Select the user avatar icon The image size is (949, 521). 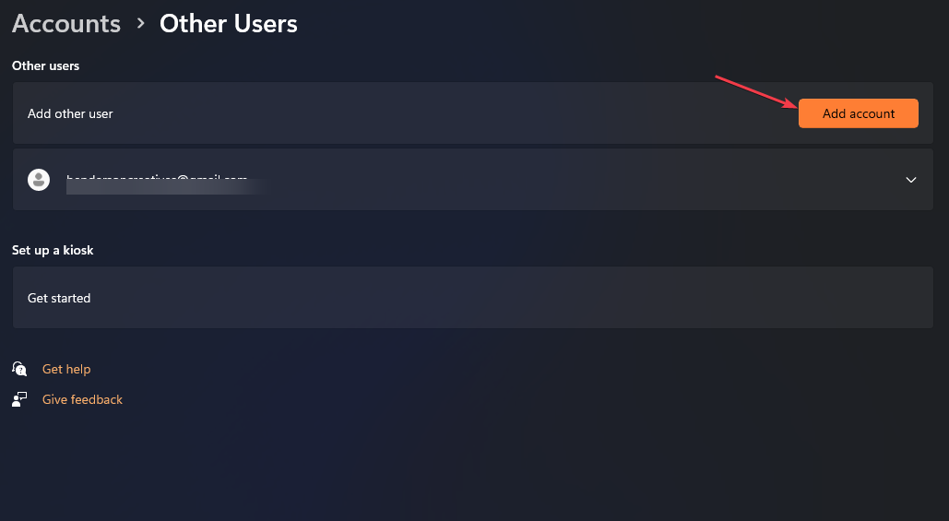pyautogui.click(x=39, y=180)
